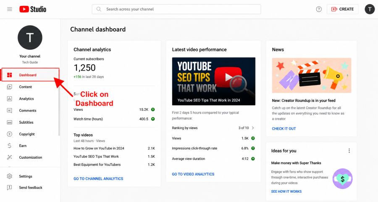
Task: Click 'Impressions click-through rate' label
Action: click(x=194, y=148)
